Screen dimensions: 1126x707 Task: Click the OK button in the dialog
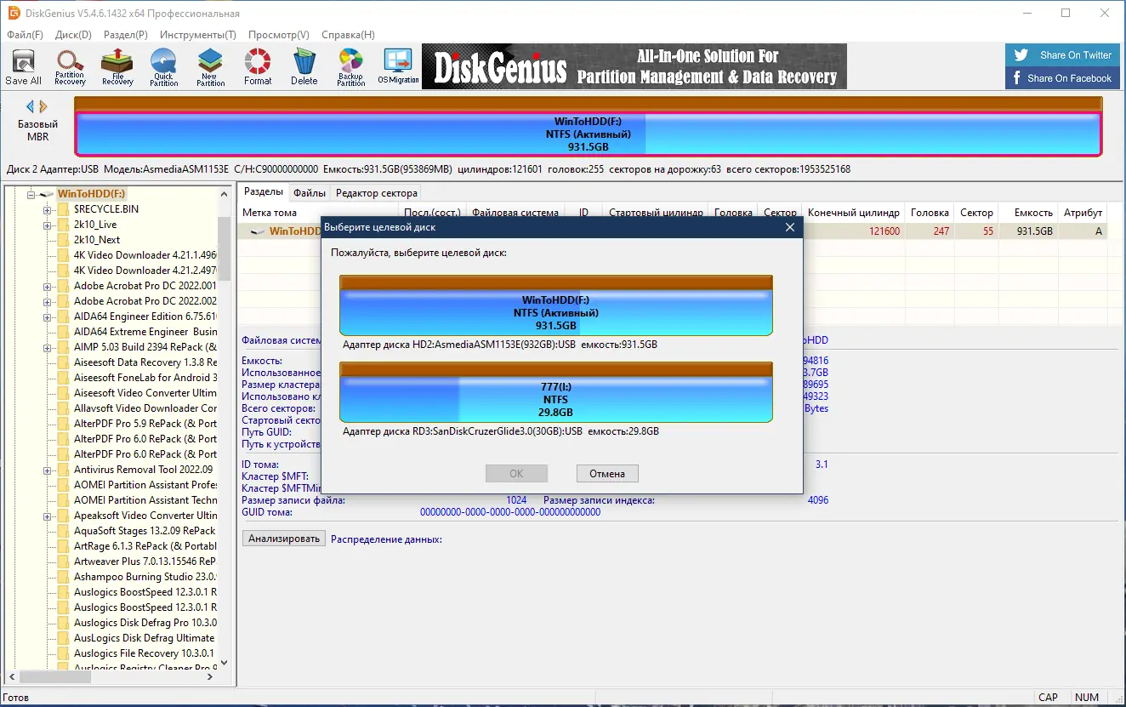[x=516, y=474]
